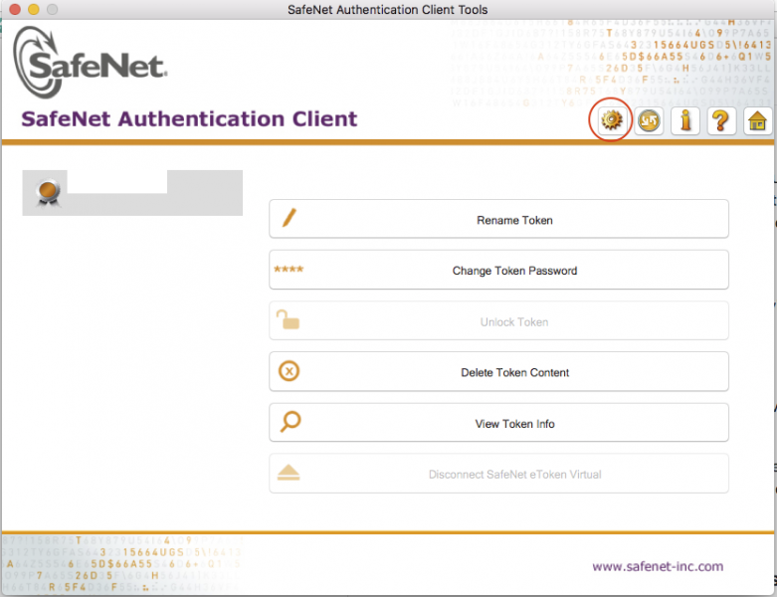
Task: Open the www.safenet-inc.com link
Action: [x=658, y=566]
